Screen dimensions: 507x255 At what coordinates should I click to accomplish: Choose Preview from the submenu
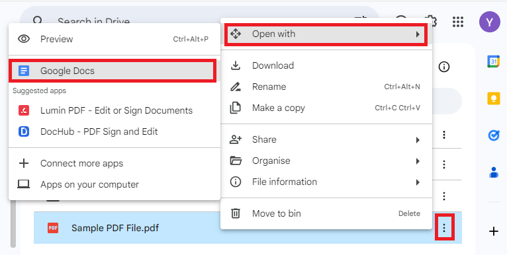click(x=115, y=39)
